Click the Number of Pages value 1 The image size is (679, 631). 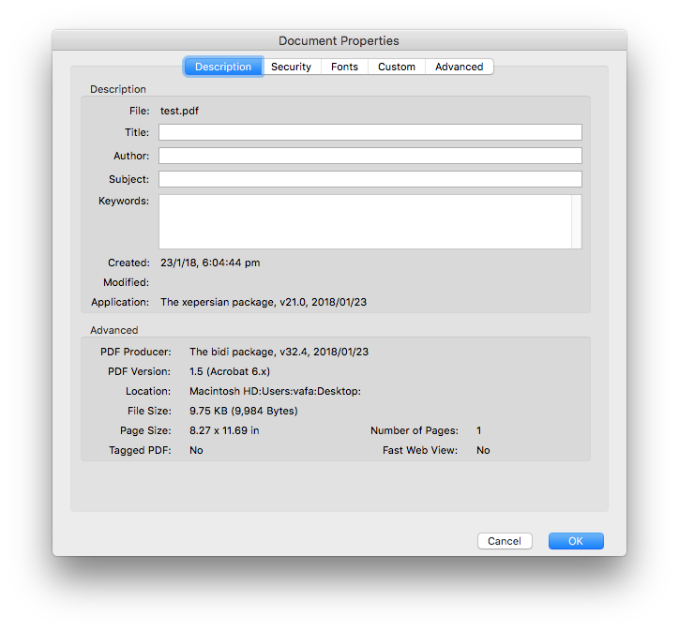(479, 430)
